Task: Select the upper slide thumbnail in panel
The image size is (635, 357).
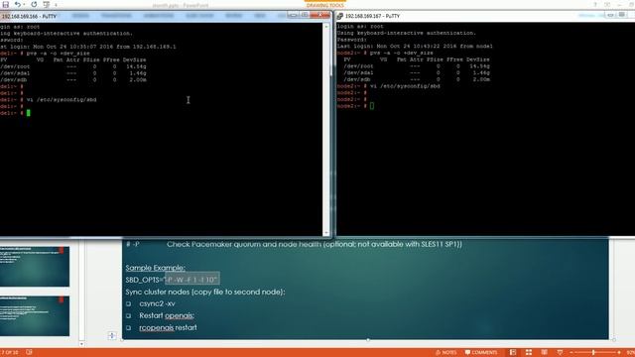Action: coord(35,266)
